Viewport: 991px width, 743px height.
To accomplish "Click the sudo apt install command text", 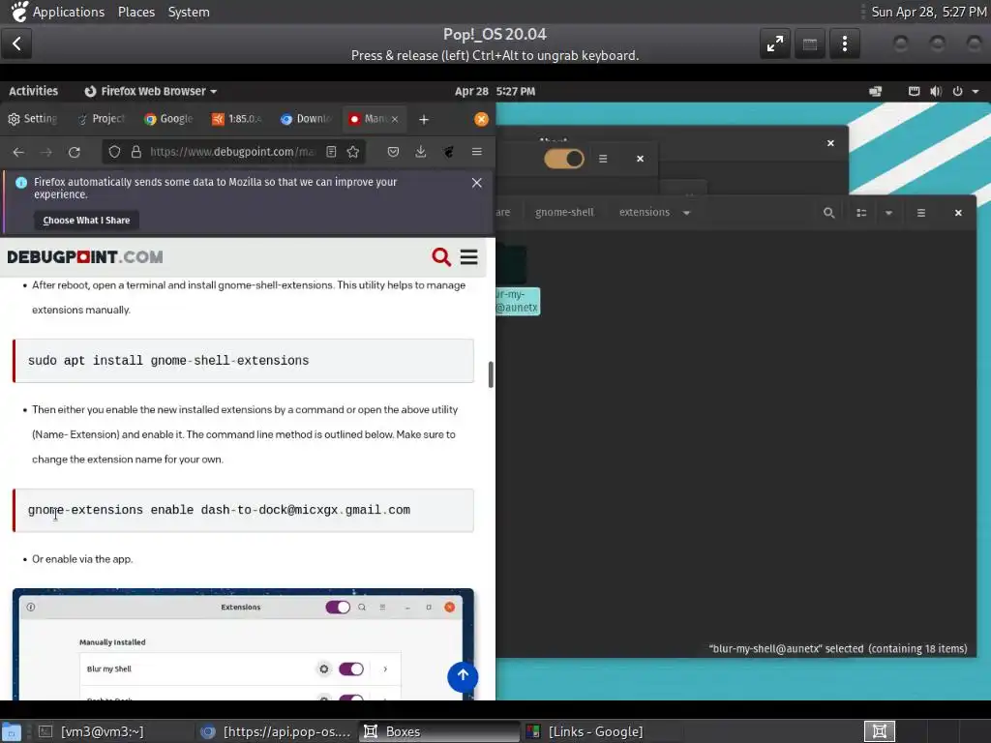I will 168,361.
